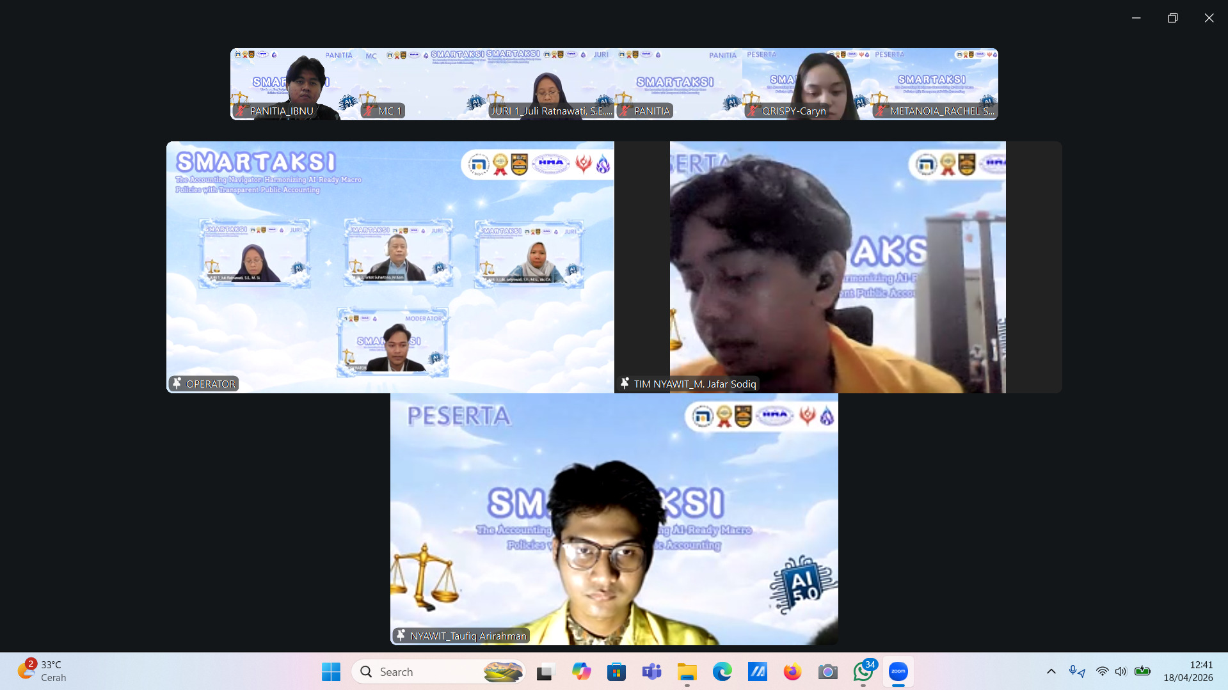This screenshot has width=1228, height=690.
Task: Open File Explorer from the taskbar
Action: coord(687,671)
